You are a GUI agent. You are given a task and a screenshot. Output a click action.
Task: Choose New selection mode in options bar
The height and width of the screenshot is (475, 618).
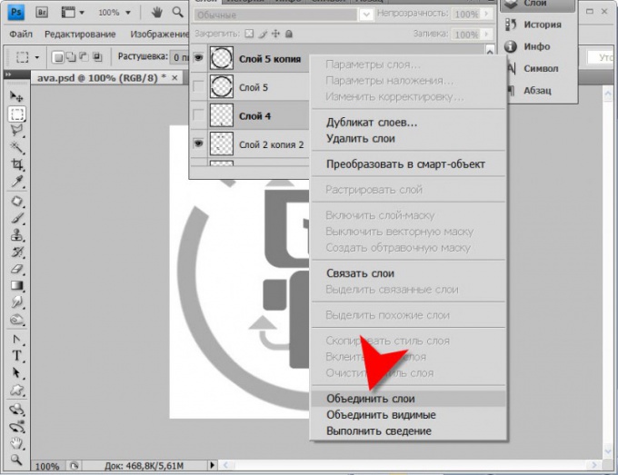coord(57,57)
